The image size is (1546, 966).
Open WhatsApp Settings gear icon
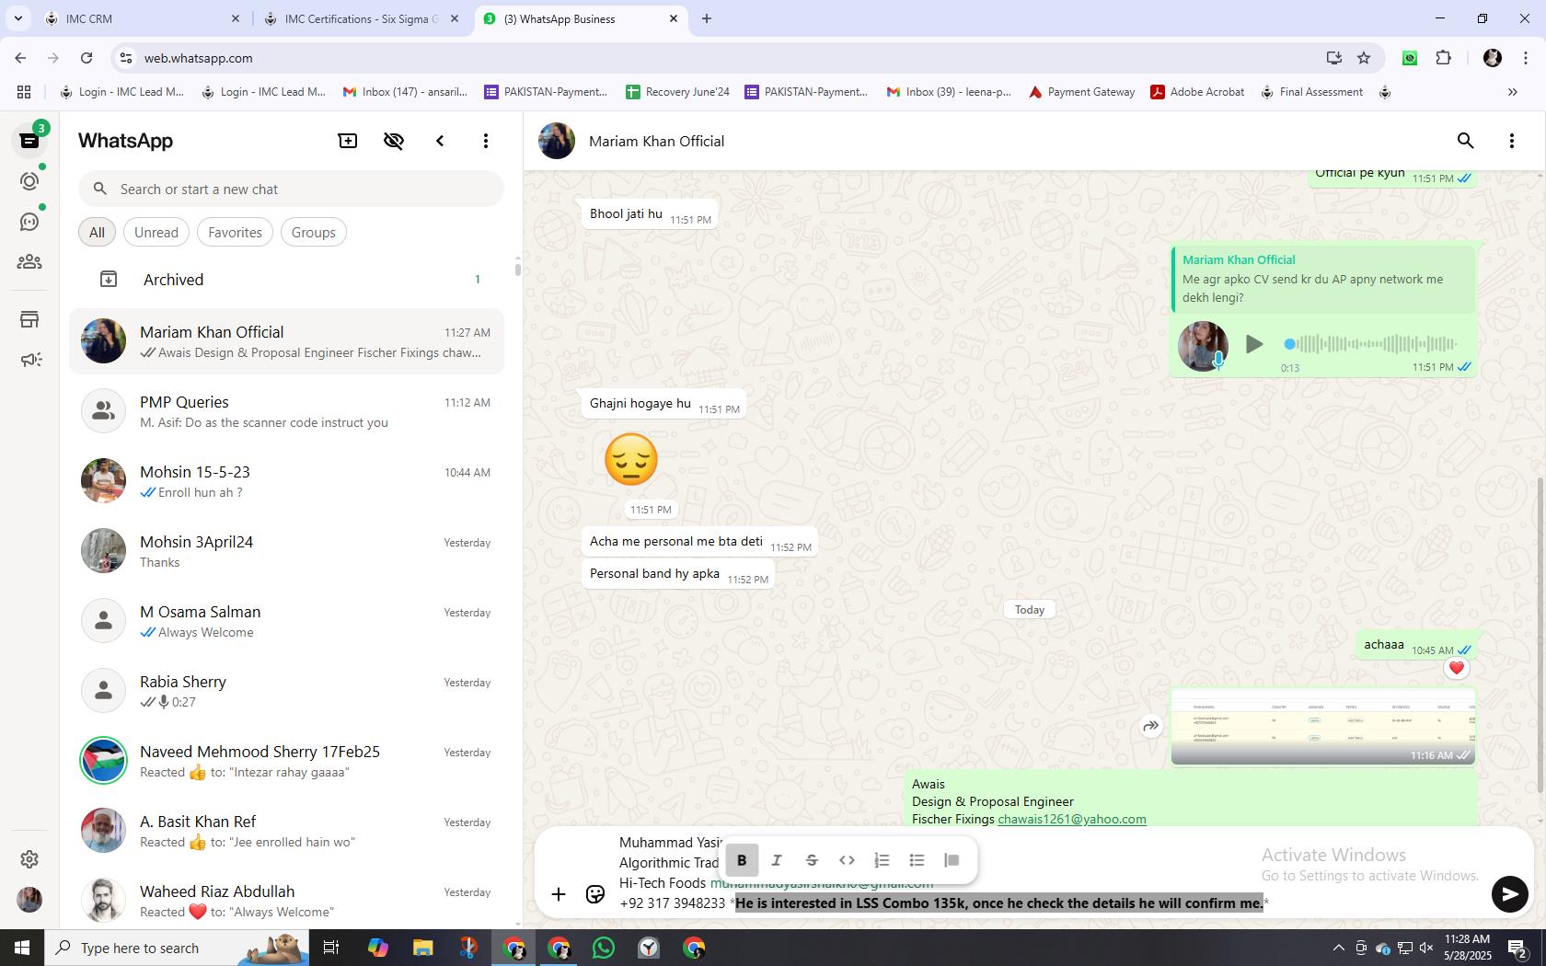[x=29, y=858]
